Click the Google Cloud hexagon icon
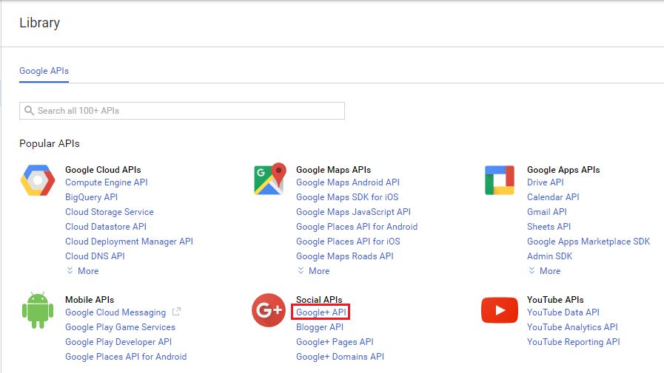This screenshot has width=664, height=373. 38,180
